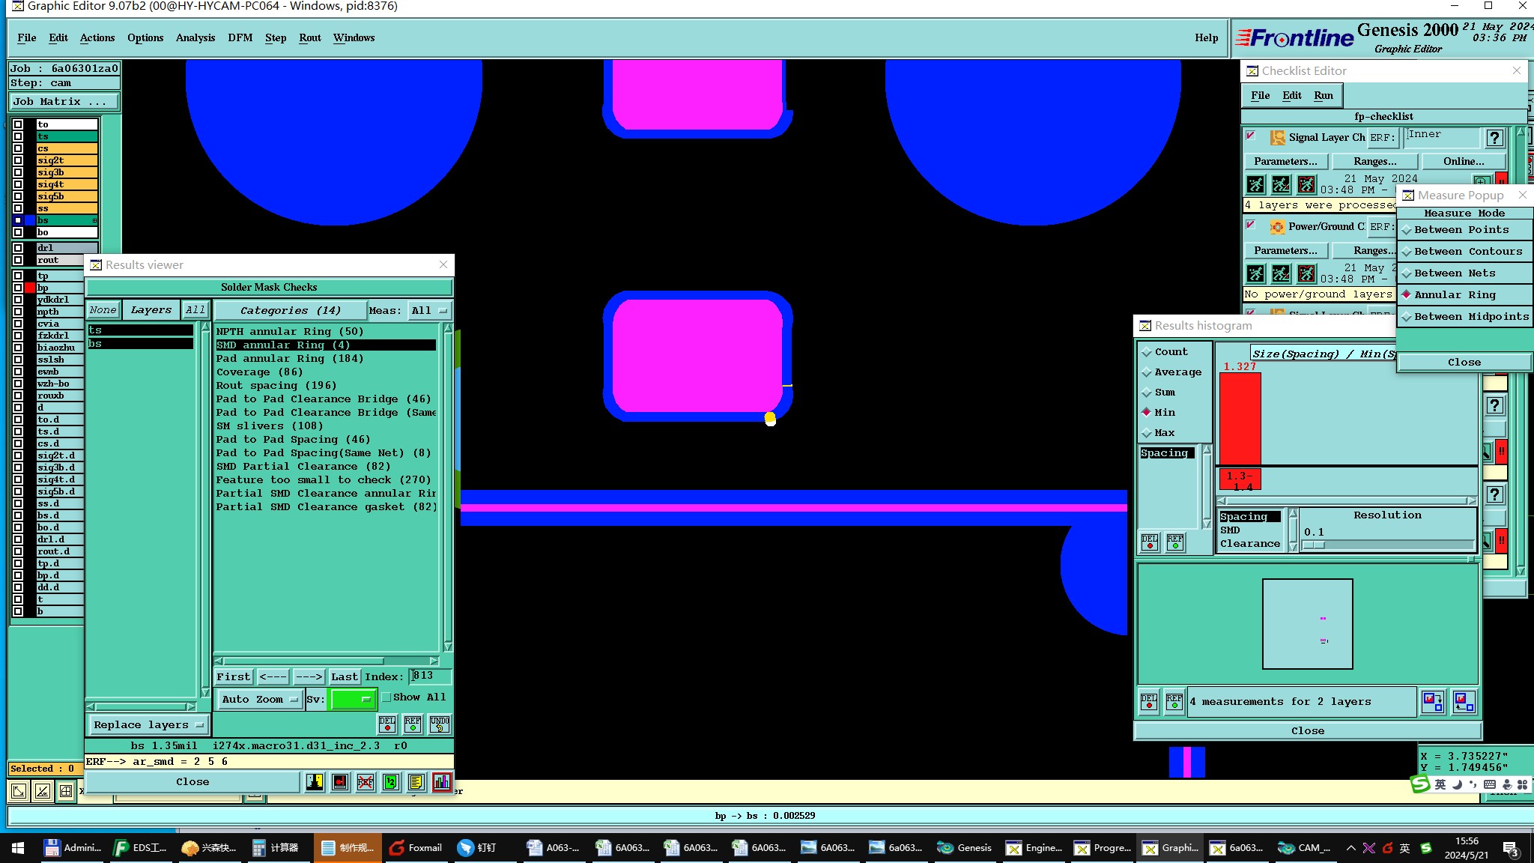Screen dimensions: 1534x863
Task: Select the Pad annular Ring (184) category
Action: pos(289,359)
